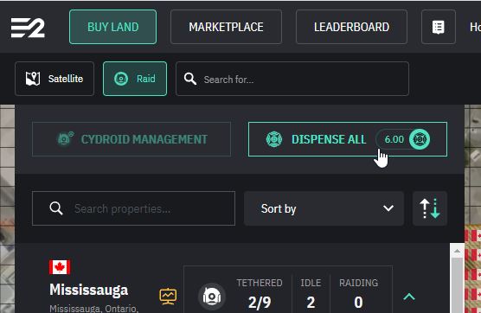Click the Sort by chevron arrow
Image resolution: width=481 pixels, height=313 pixels.
click(388, 208)
